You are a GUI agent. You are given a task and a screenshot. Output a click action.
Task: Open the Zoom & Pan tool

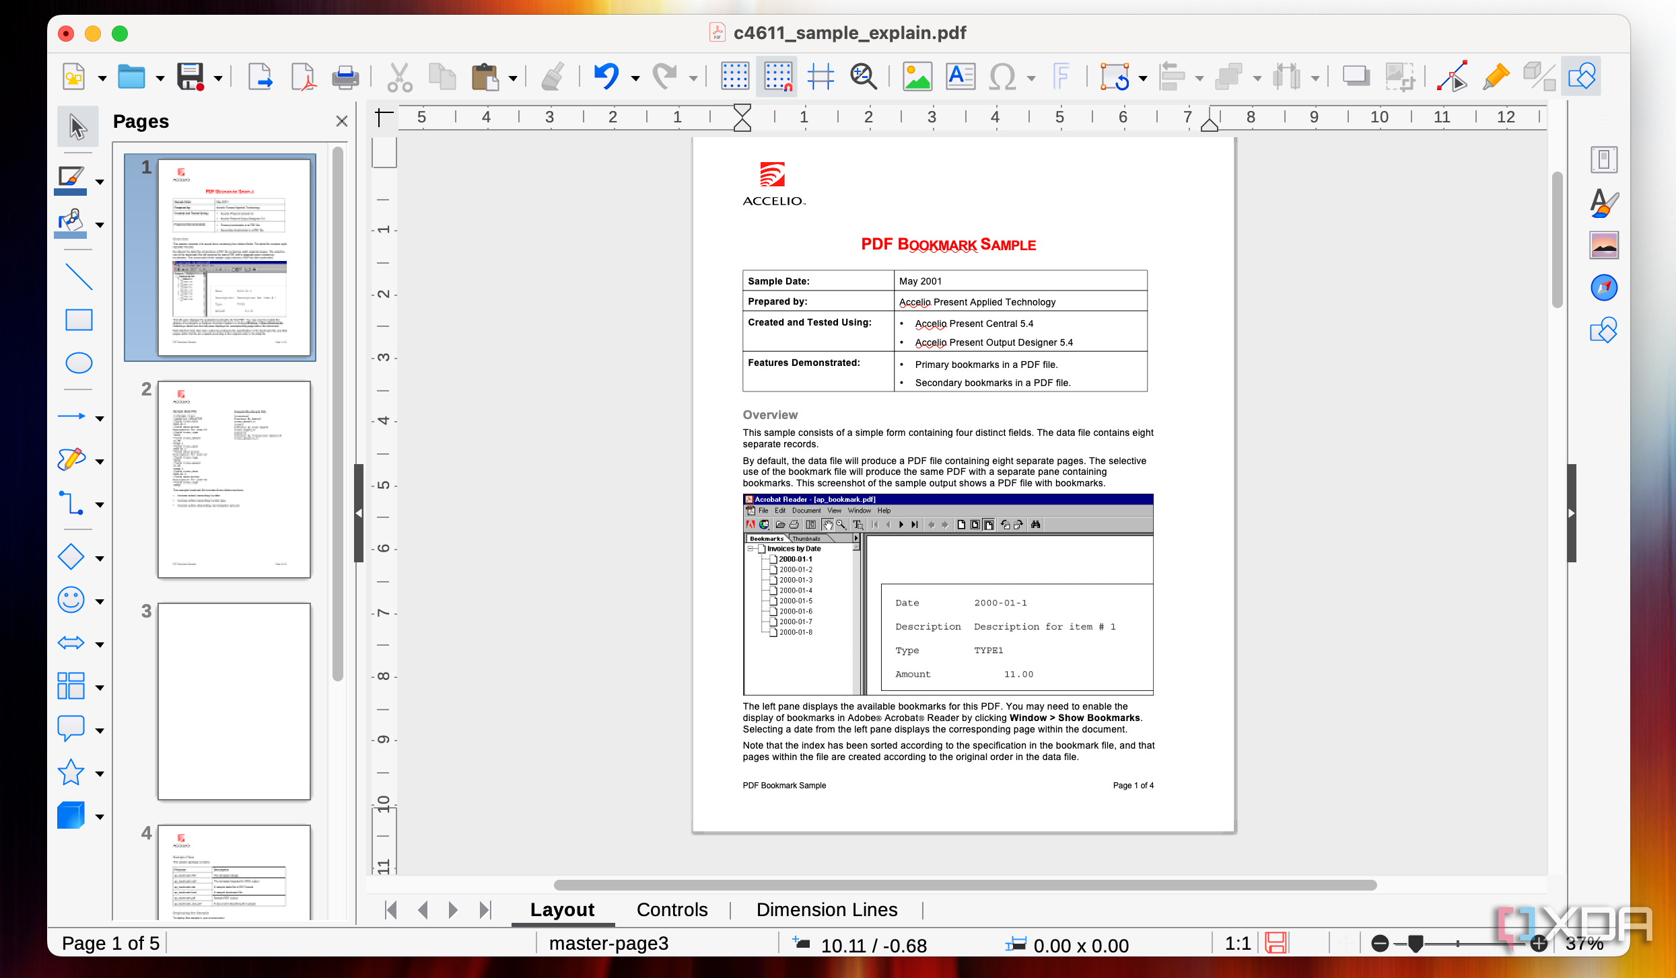coord(863,77)
